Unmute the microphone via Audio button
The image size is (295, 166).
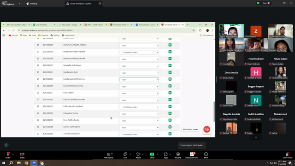[x=8, y=155]
